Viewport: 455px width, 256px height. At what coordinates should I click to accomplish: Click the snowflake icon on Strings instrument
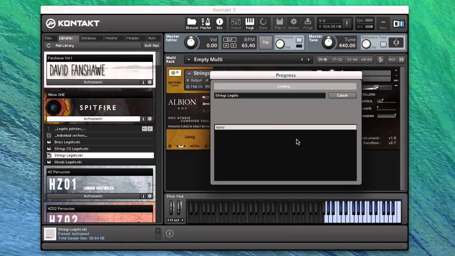175,73
